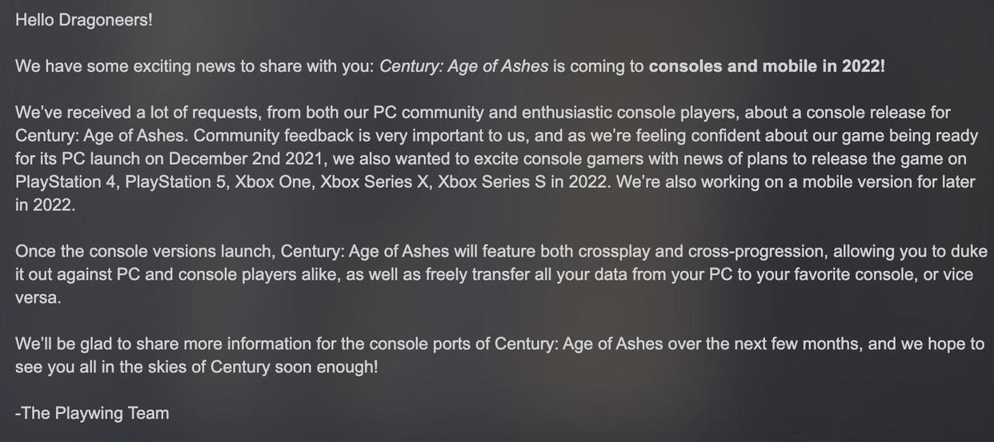Click the "Hello Dragoneers!" greeting text
This screenshot has height=442, width=994.
(83, 19)
